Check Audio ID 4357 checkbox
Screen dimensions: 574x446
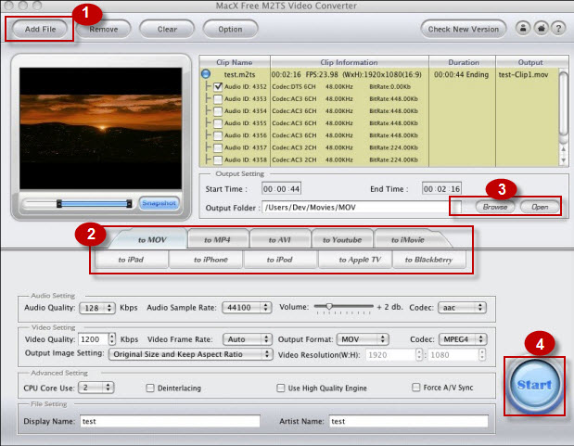click(x=218, y=147)
